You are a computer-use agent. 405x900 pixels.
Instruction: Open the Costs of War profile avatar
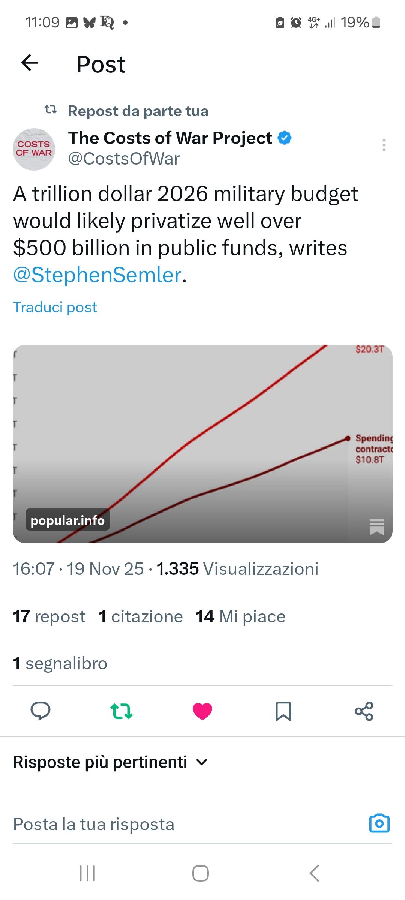34,149
